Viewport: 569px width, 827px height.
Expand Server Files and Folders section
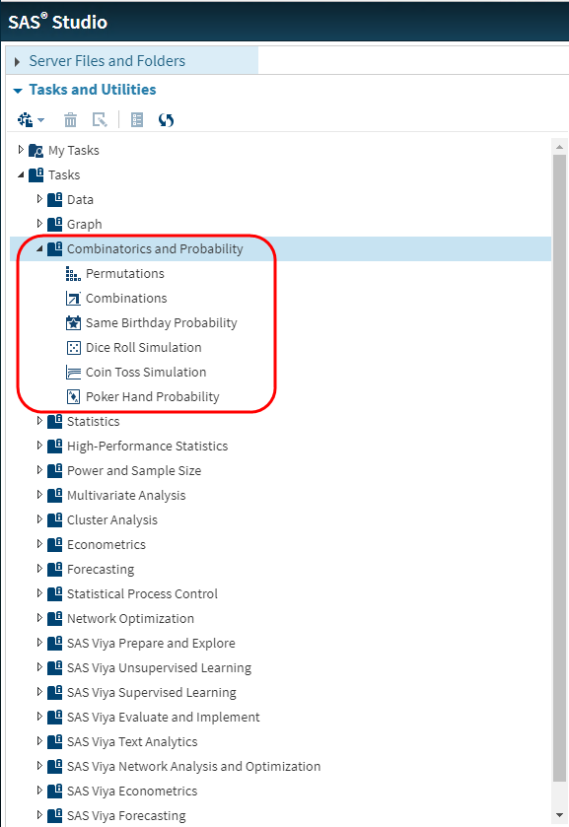(17, 62)
